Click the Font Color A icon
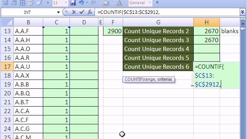 [x=119, y=3]
